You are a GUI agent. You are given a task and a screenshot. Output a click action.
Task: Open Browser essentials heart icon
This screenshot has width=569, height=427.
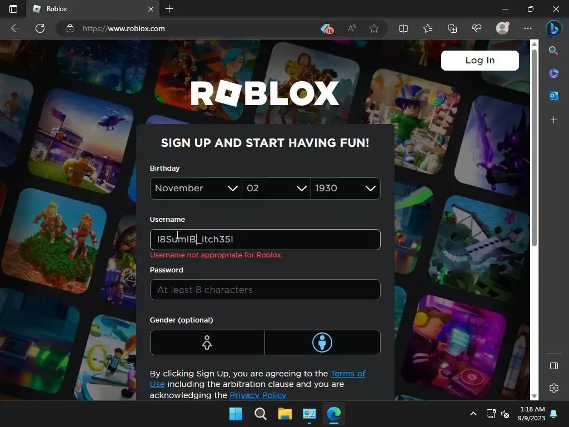pos(477,28)
